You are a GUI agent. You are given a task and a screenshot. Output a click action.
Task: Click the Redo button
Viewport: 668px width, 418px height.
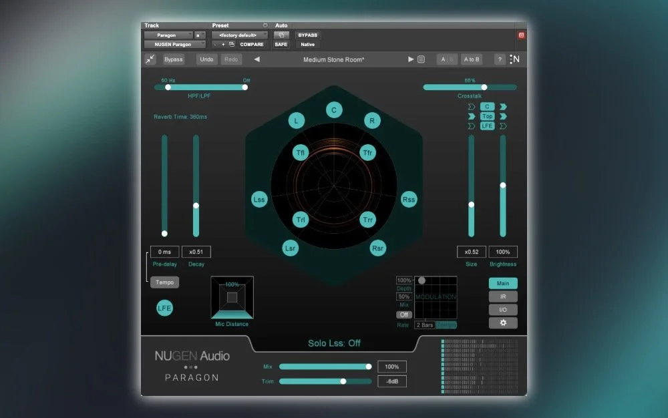tap(231, 59)
